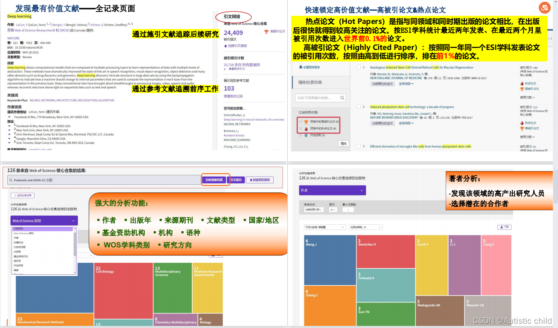Click the 高被引论文 trophy icon on result 2
This screenshot has width=558, height=328.
pos(522,128)
